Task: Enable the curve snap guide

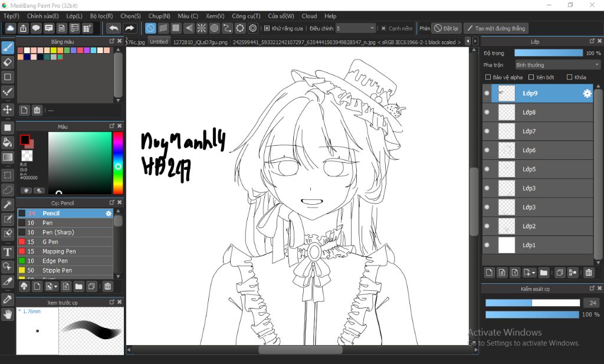Action: pos(227,28)
